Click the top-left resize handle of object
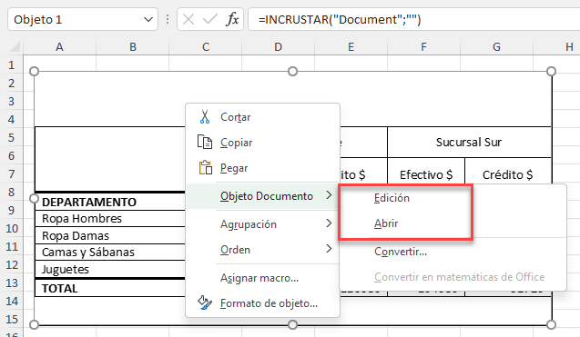Image resolution: width=580 pixels, height=337 pixels. pyautogui.click(x=34, y=71)
